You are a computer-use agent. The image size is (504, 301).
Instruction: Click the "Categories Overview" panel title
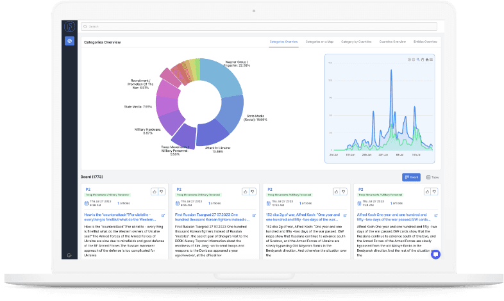click(102, 42)
